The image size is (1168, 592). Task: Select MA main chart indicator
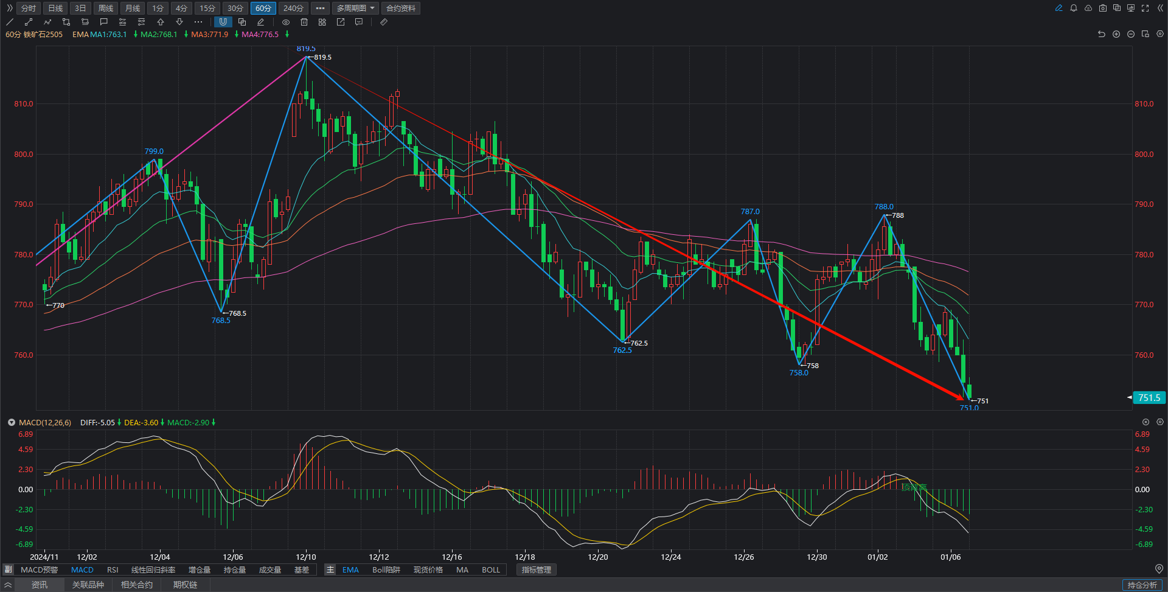[x=462, y=570]
